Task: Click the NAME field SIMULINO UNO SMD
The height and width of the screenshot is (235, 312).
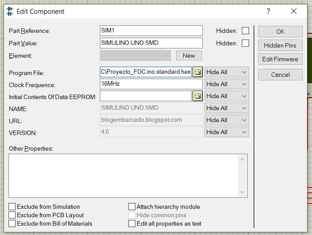Action: tap(151, 108)
